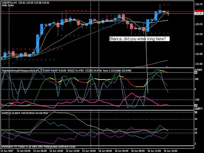
Task: Click the 123.45 price scale label
Action: (198, 24)
